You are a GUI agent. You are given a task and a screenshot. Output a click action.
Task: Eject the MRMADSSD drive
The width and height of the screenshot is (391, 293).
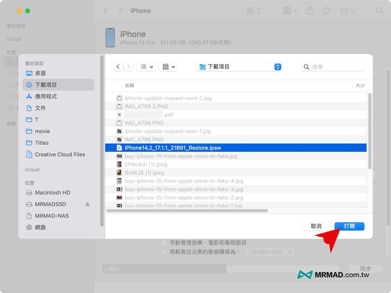click(87, 204)
